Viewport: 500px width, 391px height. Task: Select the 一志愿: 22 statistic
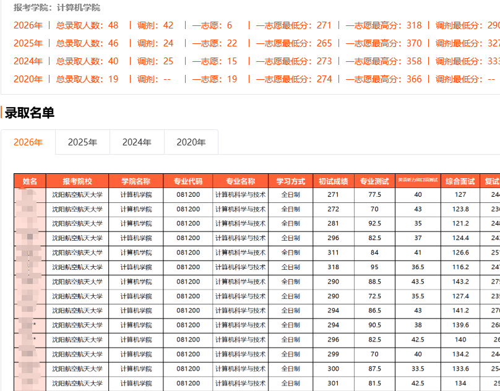[215, 43]
